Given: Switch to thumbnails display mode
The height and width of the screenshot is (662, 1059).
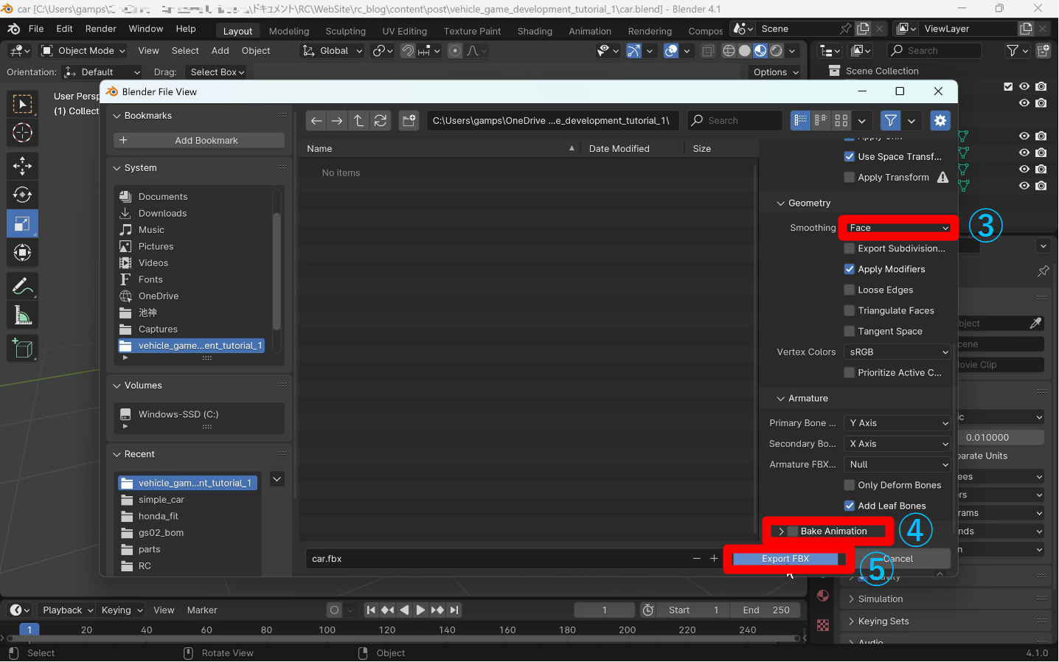Looking at the screenshot, I should [841, 121].
